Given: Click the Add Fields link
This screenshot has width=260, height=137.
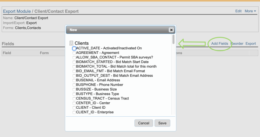Looking at the screenshot, I should 220,44.
